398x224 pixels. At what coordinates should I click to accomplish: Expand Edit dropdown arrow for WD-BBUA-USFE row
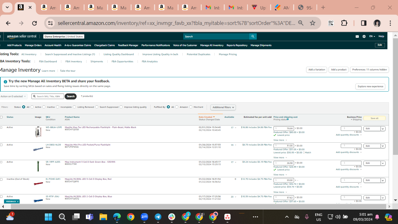383,129
